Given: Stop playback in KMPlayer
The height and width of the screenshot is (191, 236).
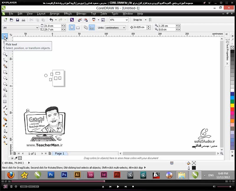Looking at the screenshot, I should 133,187.
